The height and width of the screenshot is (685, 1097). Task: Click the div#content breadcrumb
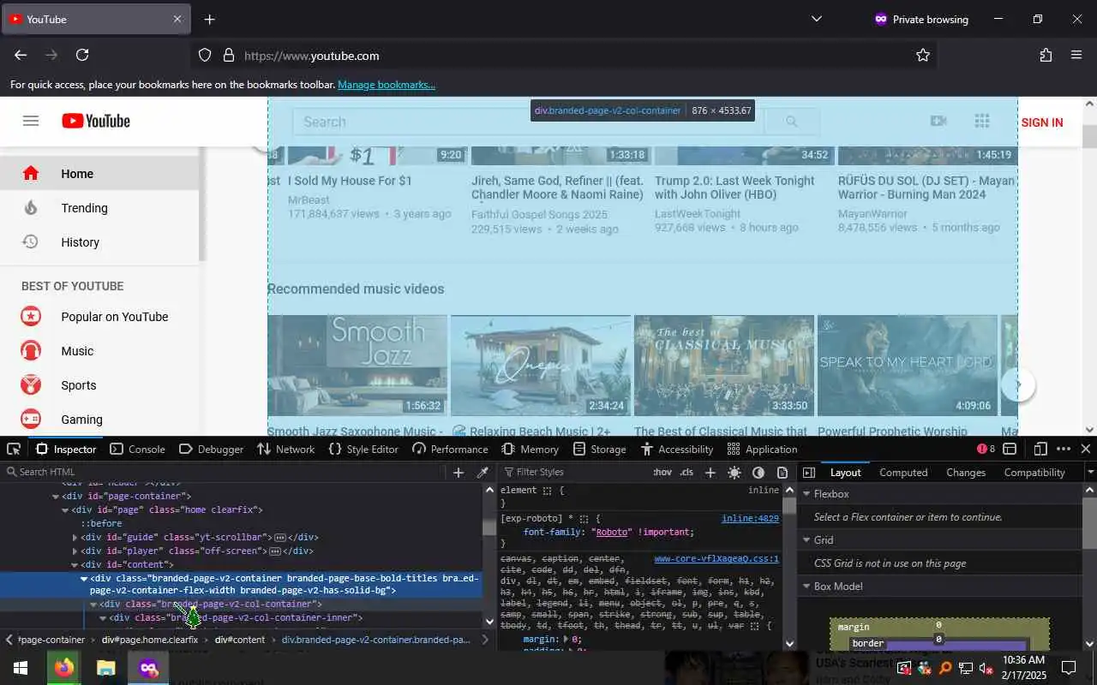pyautogui.click(x=240, y=640)
